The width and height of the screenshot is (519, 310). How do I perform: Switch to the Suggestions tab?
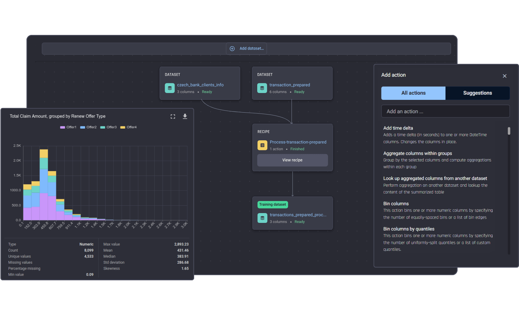pyautogui.click(x=477, y=93)
